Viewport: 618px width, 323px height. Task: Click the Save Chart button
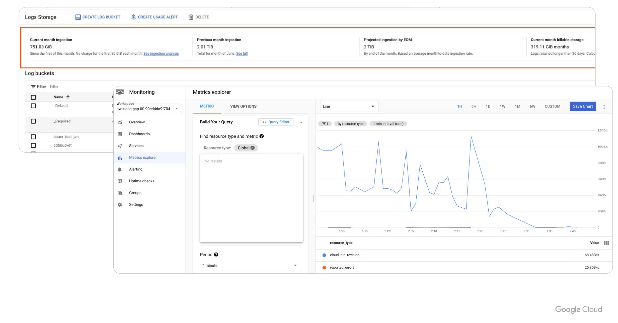583,106
